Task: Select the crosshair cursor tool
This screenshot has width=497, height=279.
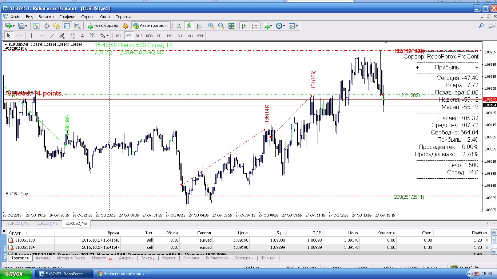Action: pyautogui.click(x=19, y=36)
